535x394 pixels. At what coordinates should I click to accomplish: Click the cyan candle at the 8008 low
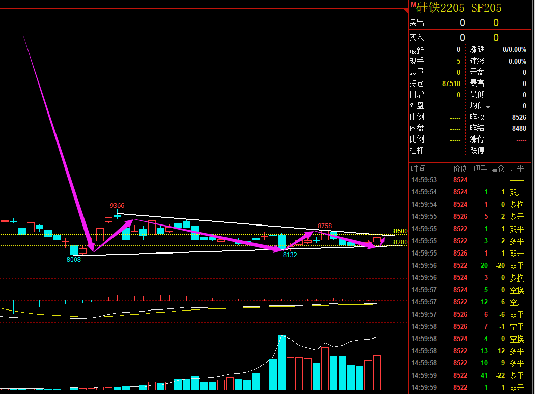click(74, 249)
